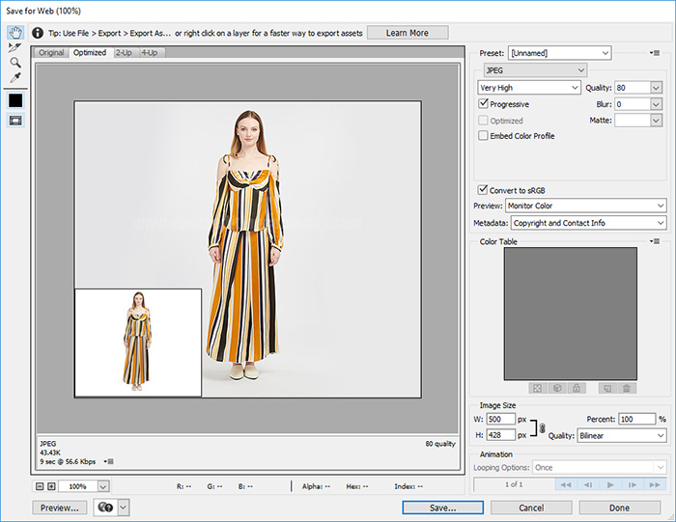The width and height of the screenshot is (676, 522).
Task: Switch to the 4-Up tab
Action: tap(150, 52)
